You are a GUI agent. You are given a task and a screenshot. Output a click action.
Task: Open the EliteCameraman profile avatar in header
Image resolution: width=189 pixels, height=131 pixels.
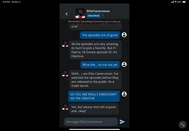tap(80, 13)
